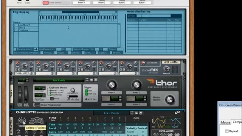This screenshot has height=136, width=242.
Task: Click channel 1 Level knob on Line Mixer
Action: 24,66
